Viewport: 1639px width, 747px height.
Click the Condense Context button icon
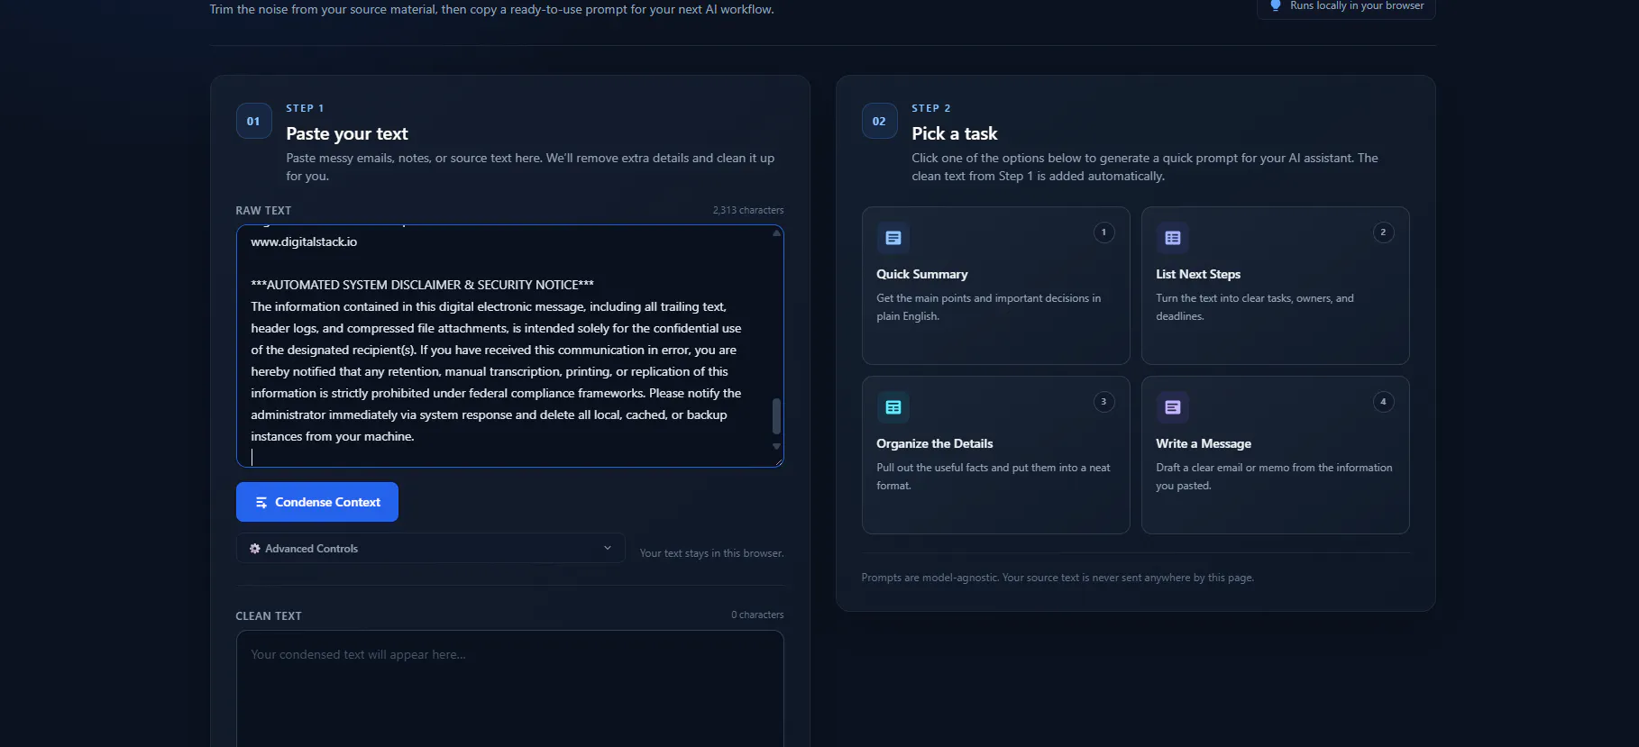coord(261,503)
